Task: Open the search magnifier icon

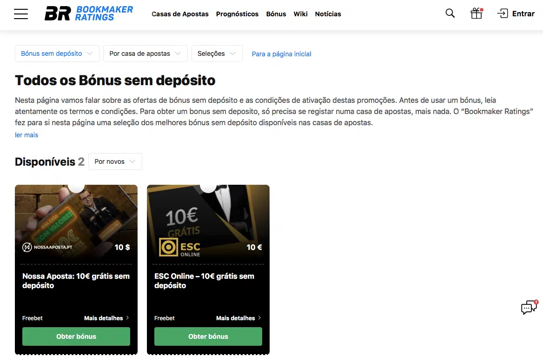Action: 450,13
